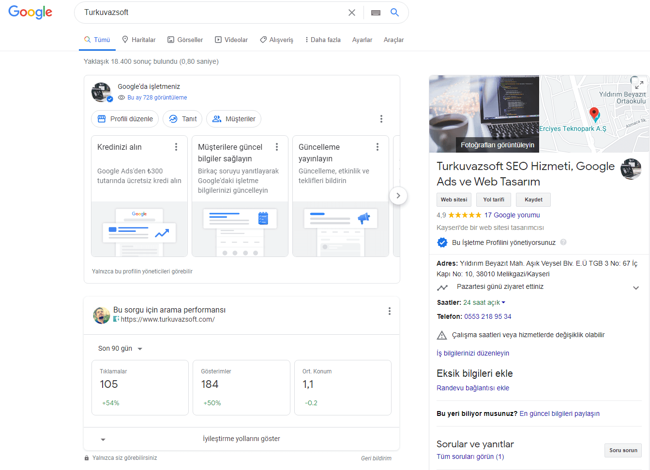
Task: Open the Daha fazla menu
Action: tap(323, 40)
